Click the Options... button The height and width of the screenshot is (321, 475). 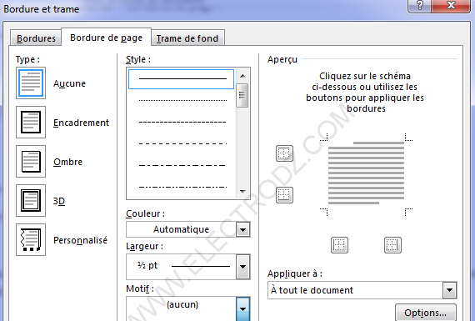click(x=425, y=313)
